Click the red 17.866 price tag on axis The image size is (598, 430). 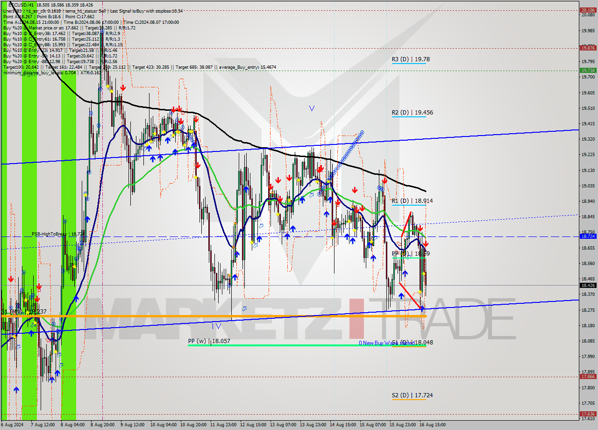(x=587, y=376)
